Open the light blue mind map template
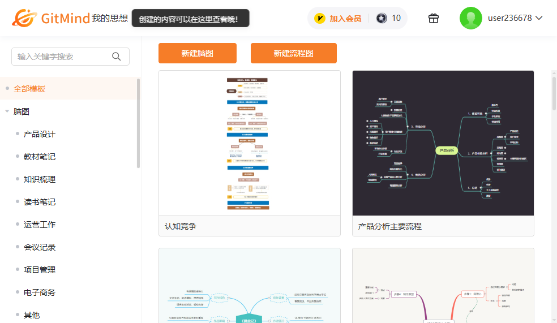This screenshot has width=557, height=323. (250, 286)
